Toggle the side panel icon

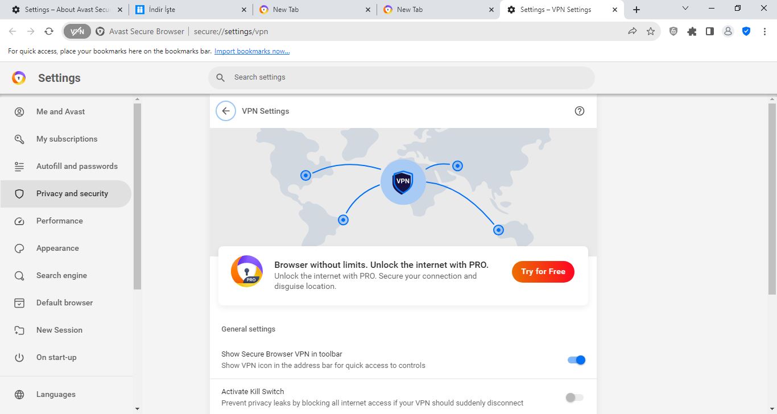(x=710, y=31)
